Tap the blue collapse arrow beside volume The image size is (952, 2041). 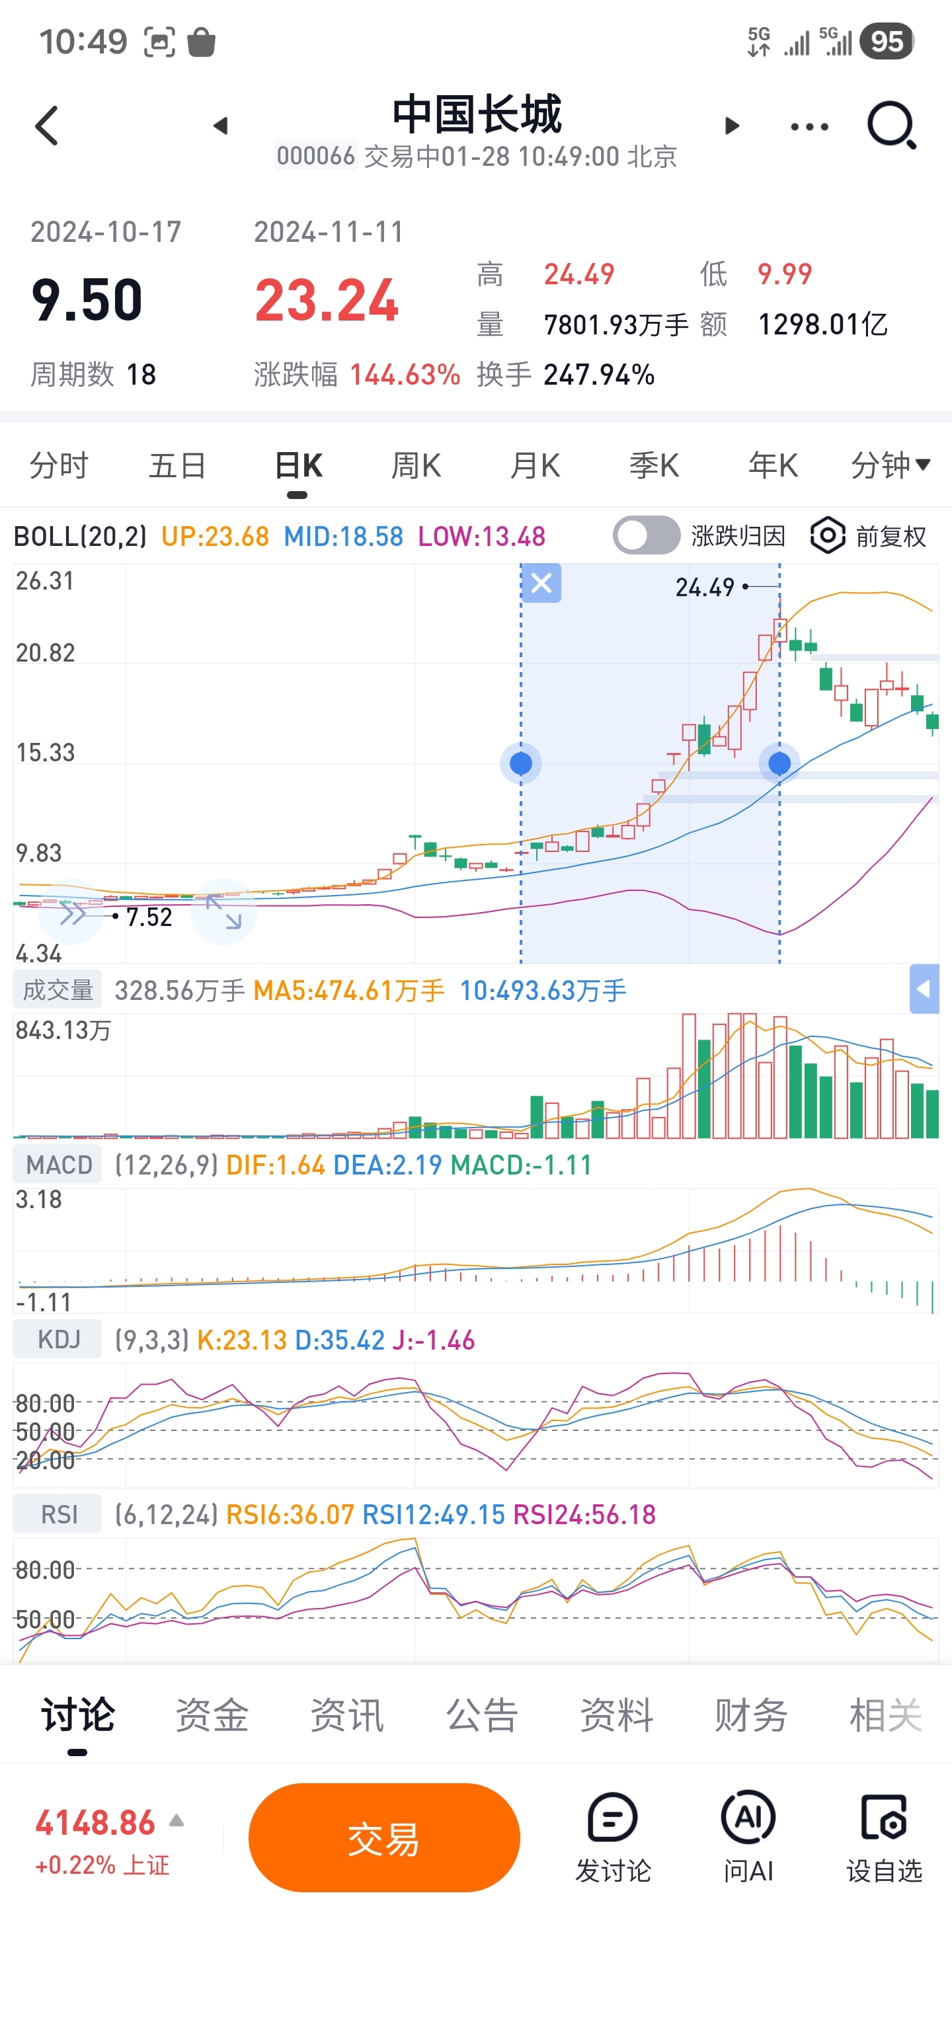[x=924, y=989]
